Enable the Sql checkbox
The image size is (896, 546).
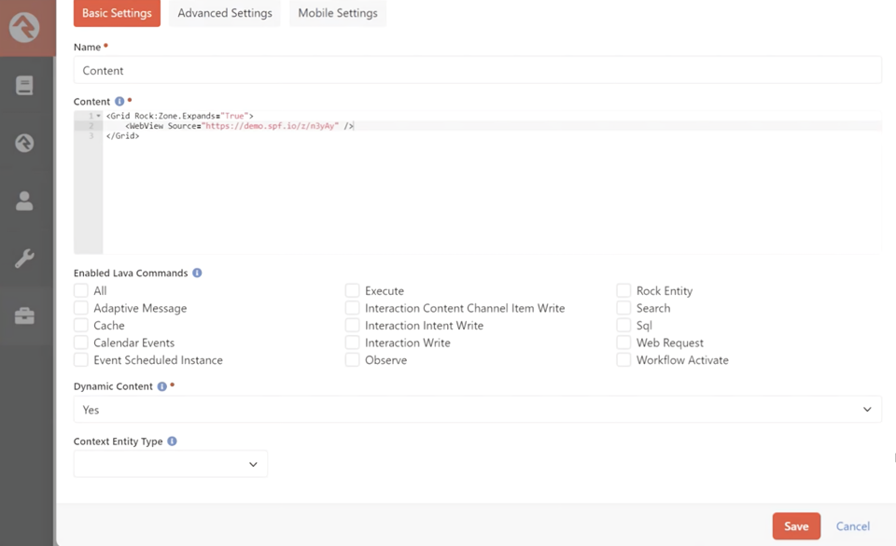coord(623,326)
